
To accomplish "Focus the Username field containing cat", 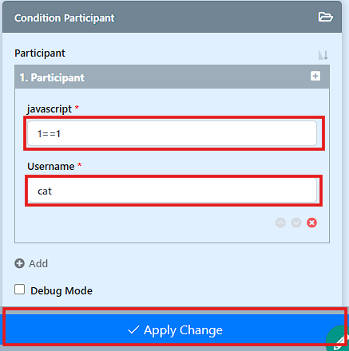I will 173,191.
